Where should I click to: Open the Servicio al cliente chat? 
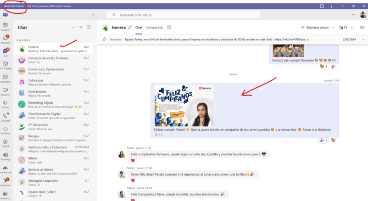tap(53, 171)
